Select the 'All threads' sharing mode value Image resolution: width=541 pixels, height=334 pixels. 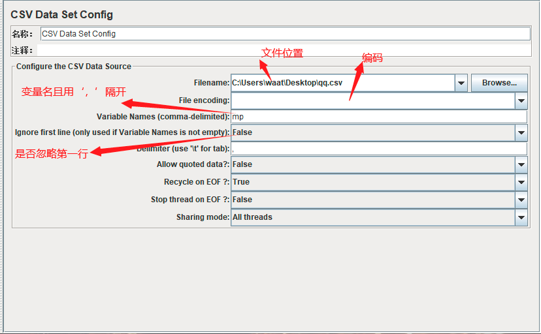[x=252, y=217]
